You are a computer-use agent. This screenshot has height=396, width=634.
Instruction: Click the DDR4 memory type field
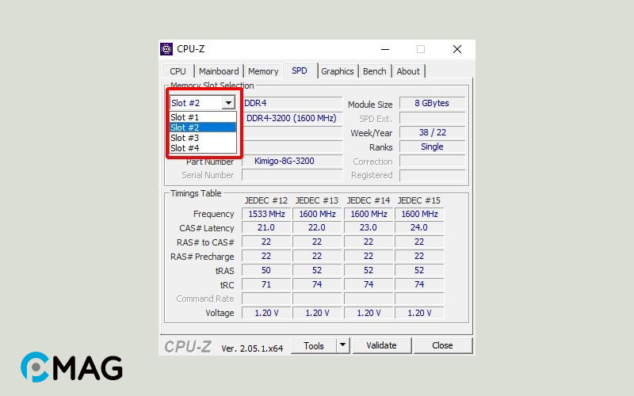pyautogui.click(x=292, y=103)
